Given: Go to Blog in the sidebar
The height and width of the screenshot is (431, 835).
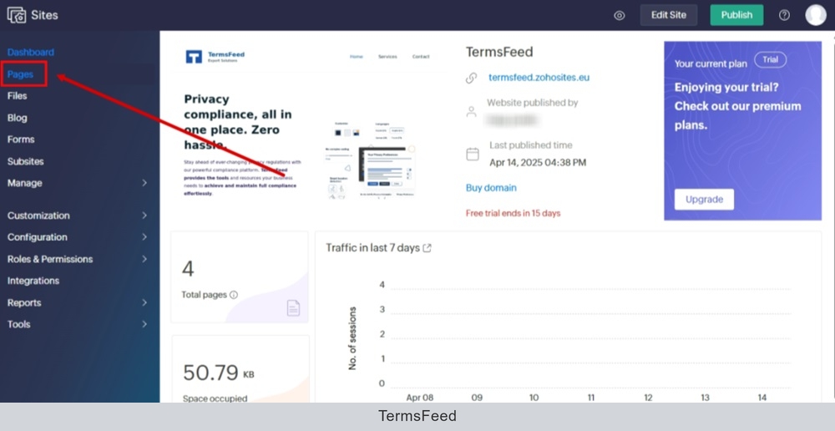Looking at the screenshot, I should tap(17, 118).
